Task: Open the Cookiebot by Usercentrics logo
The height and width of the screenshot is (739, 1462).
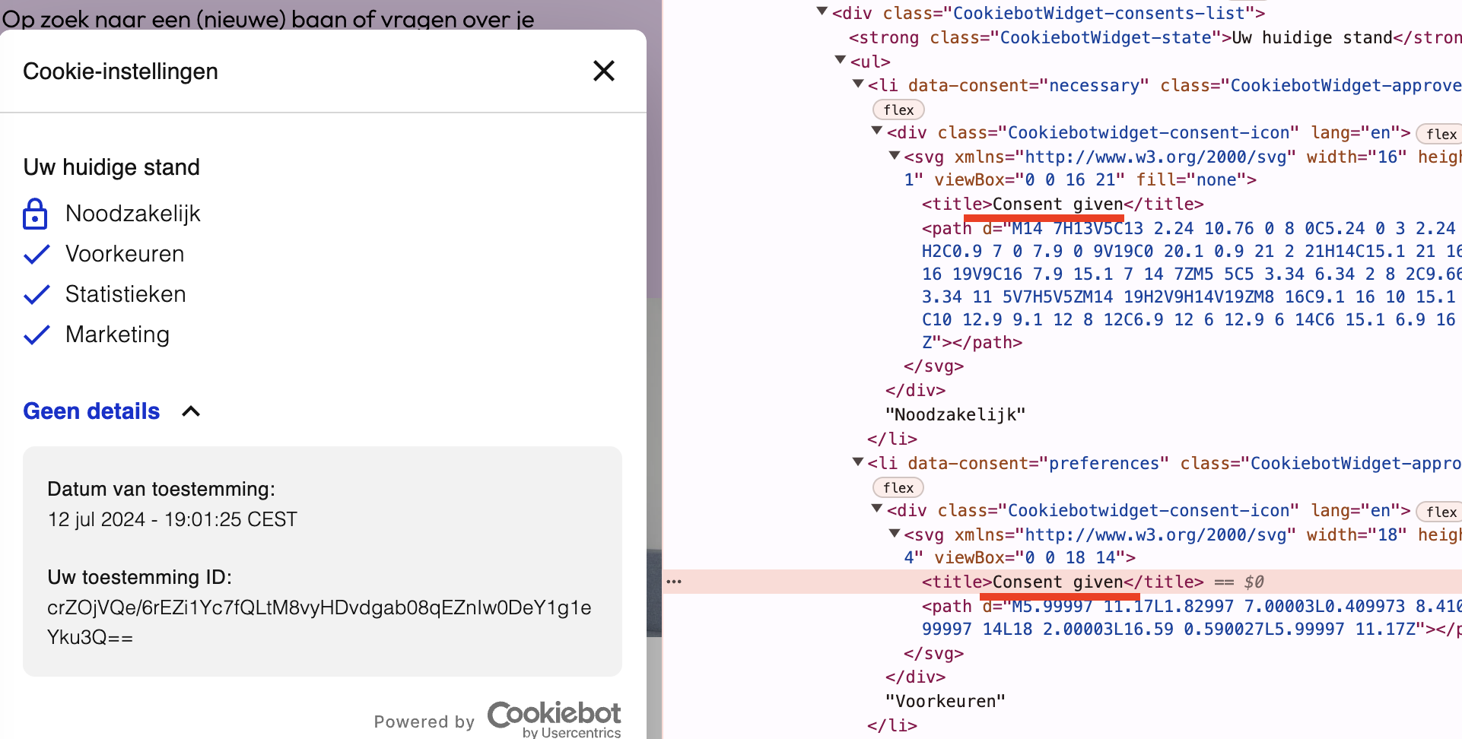Action: click(x=554, y=718)
